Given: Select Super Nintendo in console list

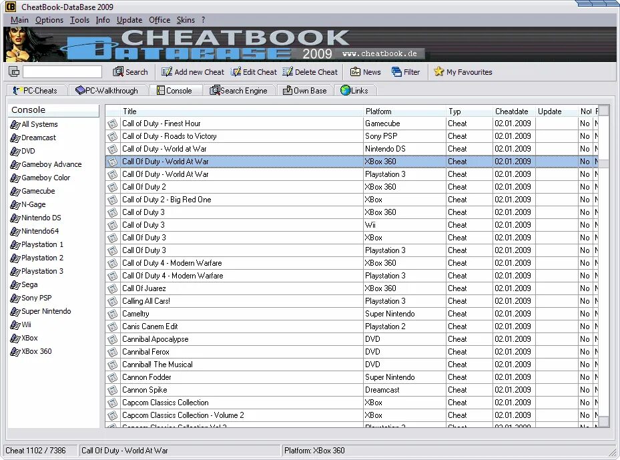Looking at the screenshot, I should point(40,311).
